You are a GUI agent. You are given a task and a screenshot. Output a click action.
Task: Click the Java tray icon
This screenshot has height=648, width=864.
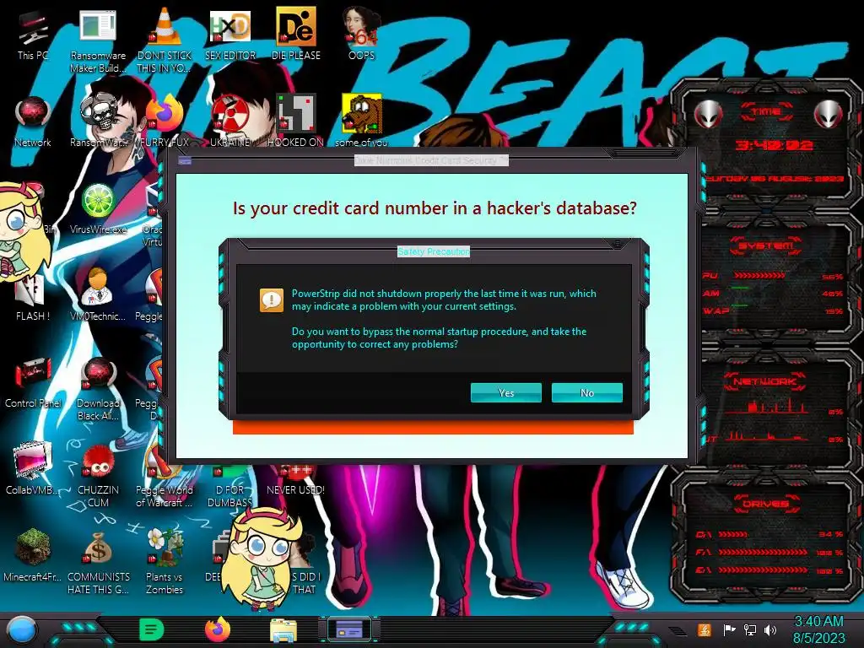tap(704, 629)
